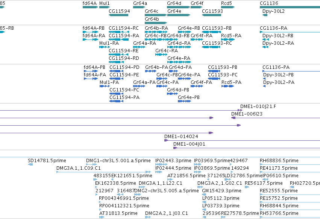320x219 pixels.
Task: Click the Gr64a gene label
Action: click(140, 3)
